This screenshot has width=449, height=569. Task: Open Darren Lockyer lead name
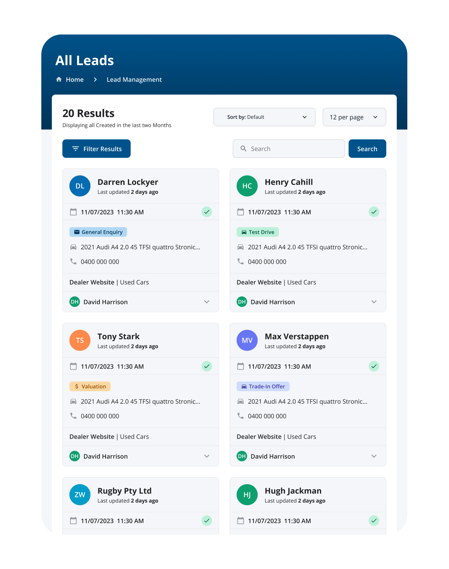(x=128, y=182)
